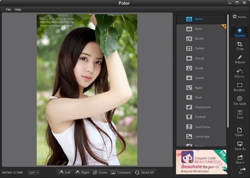Open the Effects panel
Screen dimensions: 250x178
point(239,74)
